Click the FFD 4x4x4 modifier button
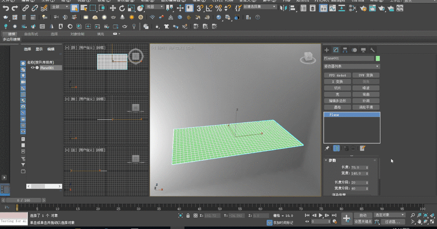The image size is (437, 229). 337,75
